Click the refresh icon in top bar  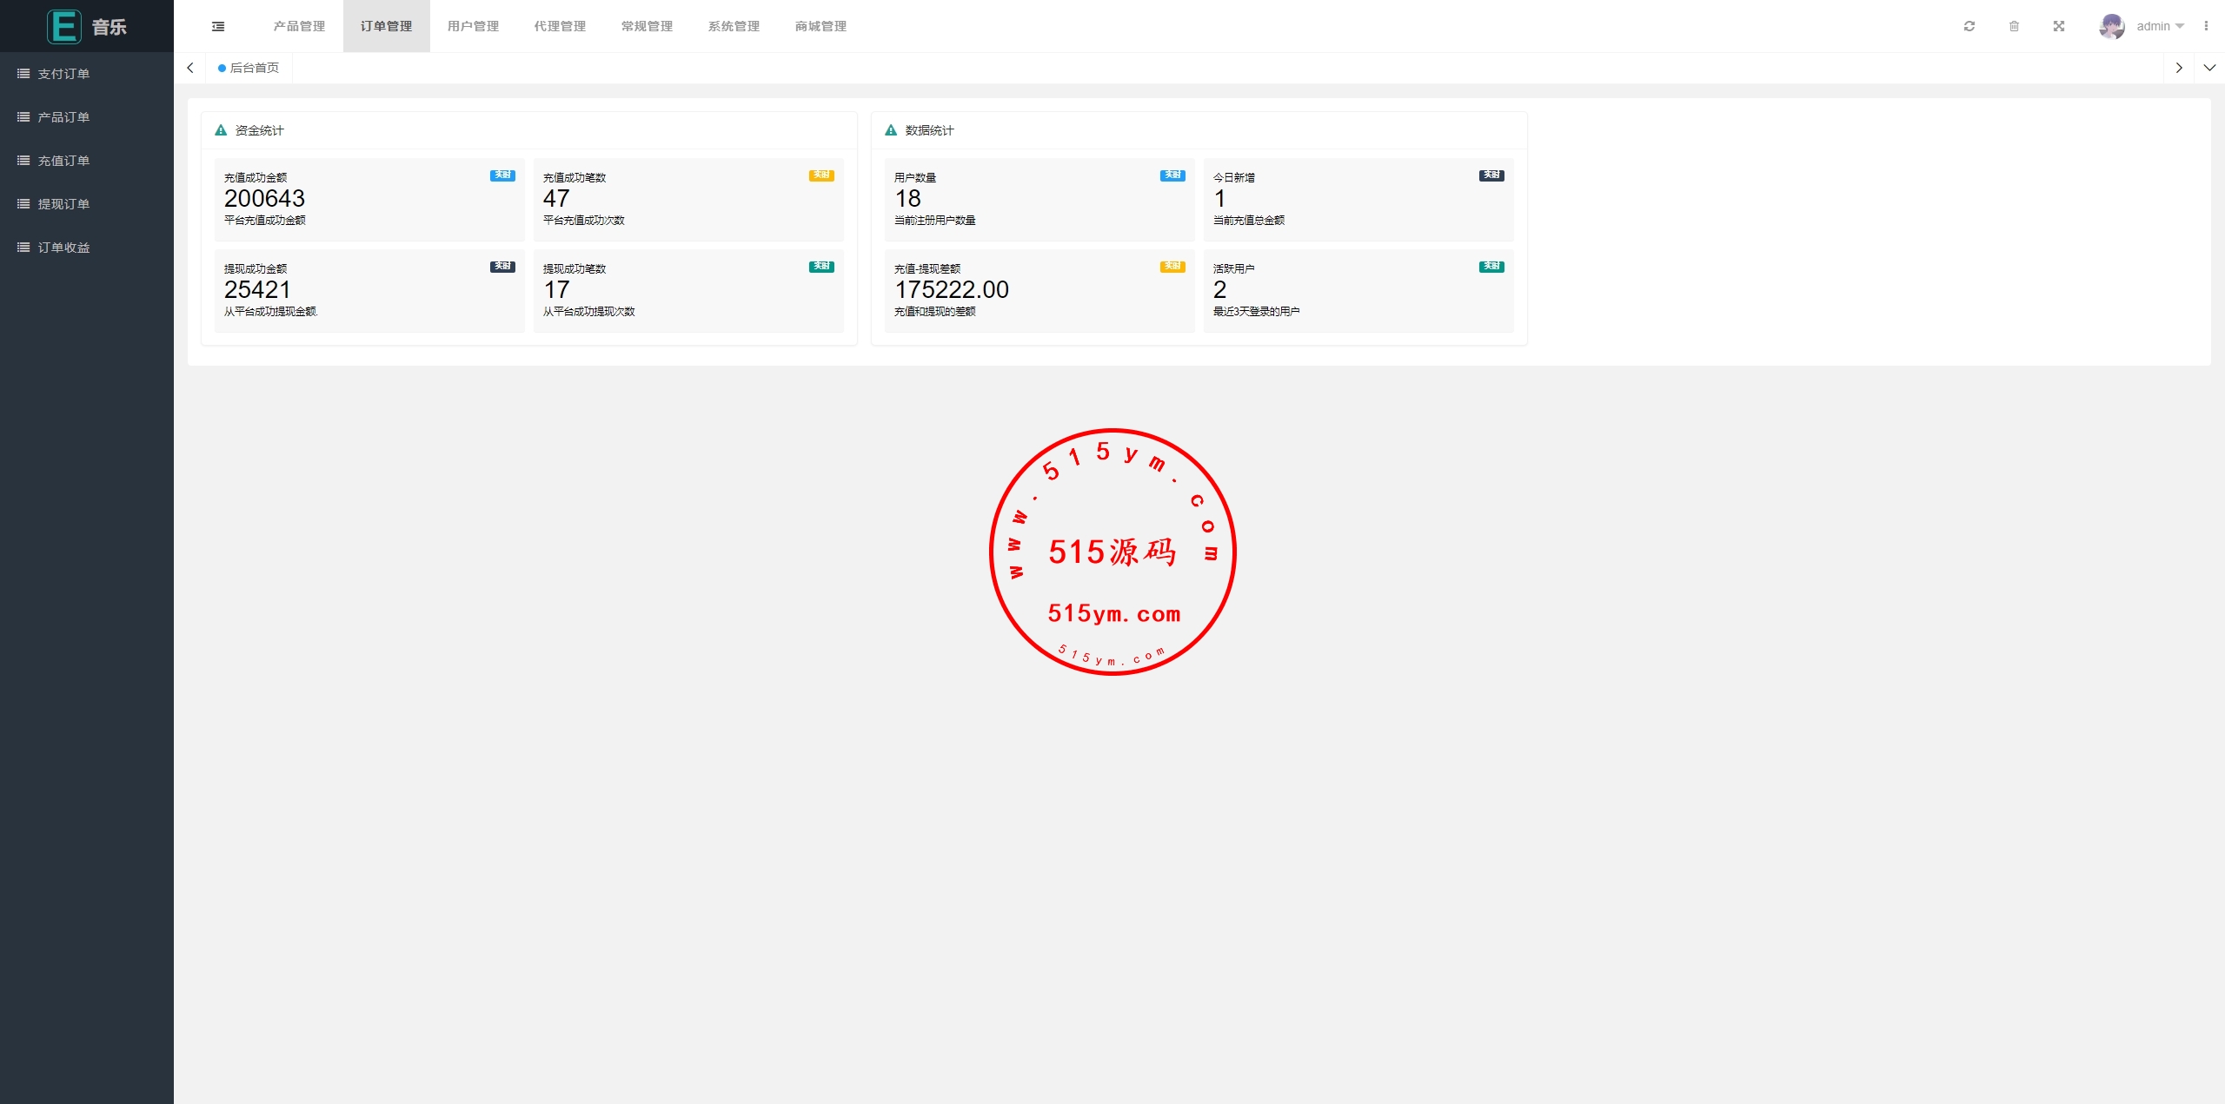[x=1969, y=26]
